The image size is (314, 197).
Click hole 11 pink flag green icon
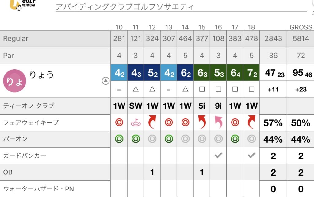(x=136, y=122)
